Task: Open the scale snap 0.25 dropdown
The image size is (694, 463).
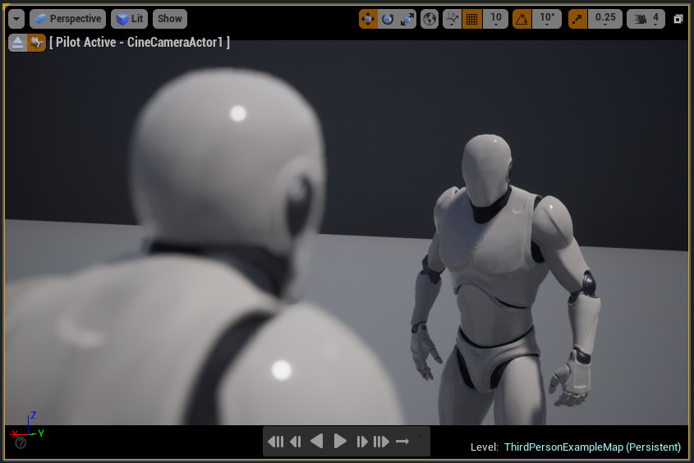Action: pyautogui.click(x=605, y=19)
